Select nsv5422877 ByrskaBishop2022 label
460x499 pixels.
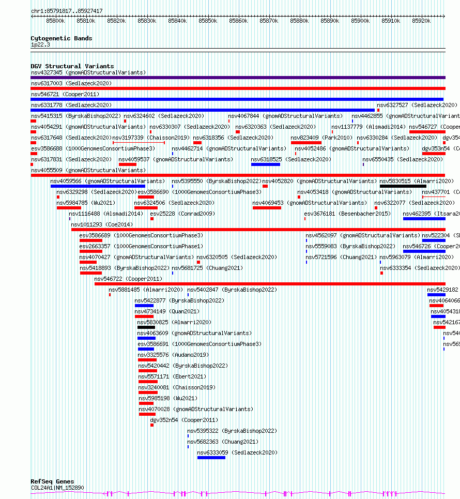click(179, 300)
